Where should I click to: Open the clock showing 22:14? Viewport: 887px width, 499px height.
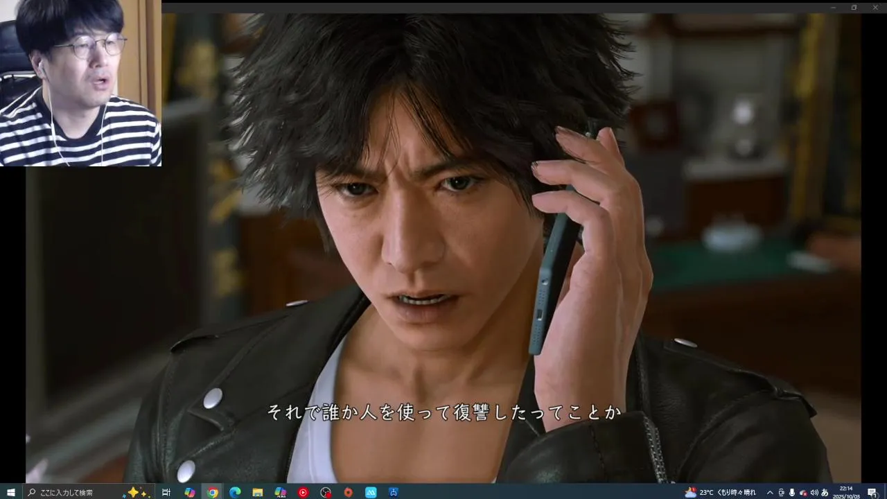(846, 492)
